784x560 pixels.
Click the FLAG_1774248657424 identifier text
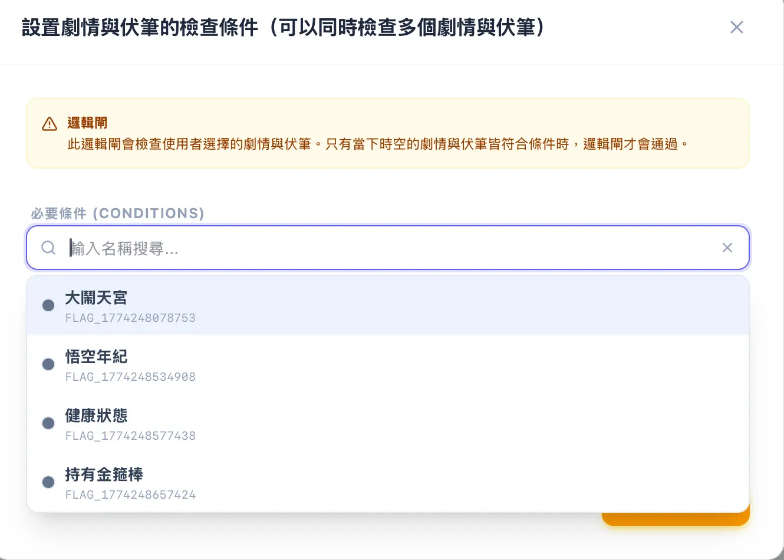[130, 495]
